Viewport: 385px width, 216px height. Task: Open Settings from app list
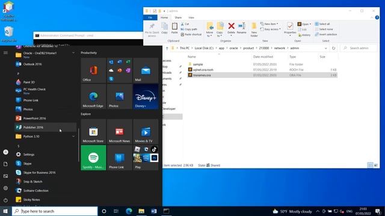46,155
